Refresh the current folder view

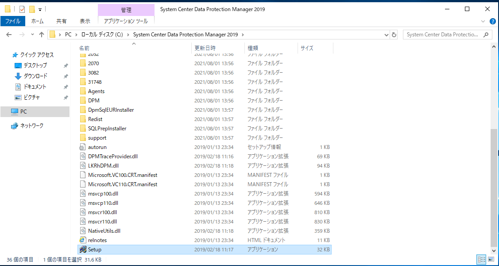394,35
